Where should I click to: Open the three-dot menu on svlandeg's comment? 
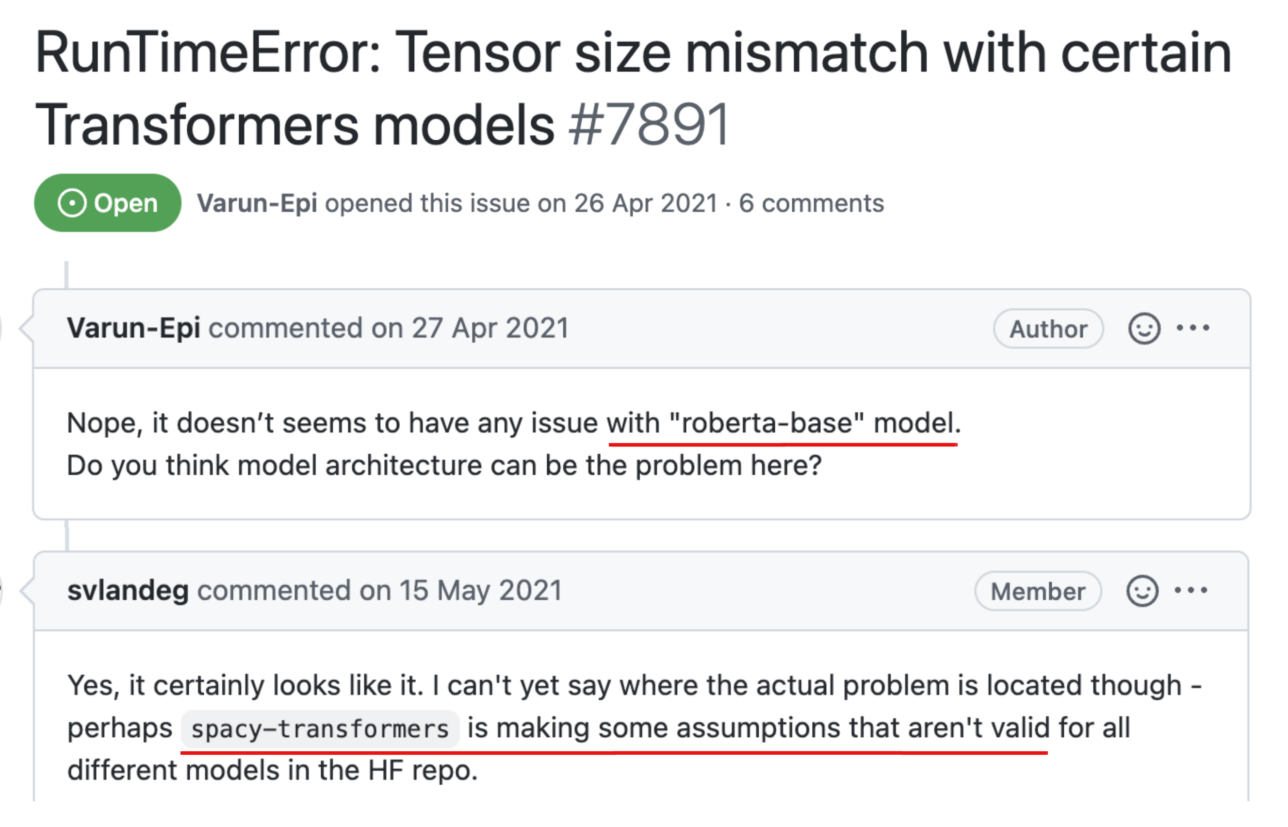coord(1190,591)
